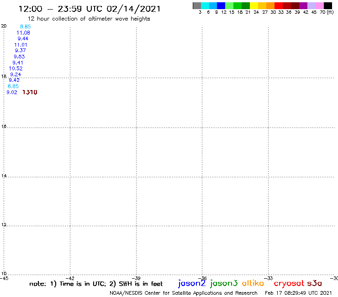
Task: Click the jason3 satellite legend label
Action: (x=224, y=283)
